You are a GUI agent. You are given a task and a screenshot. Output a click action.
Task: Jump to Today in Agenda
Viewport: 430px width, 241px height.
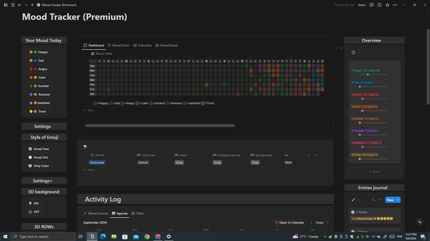(x=320, y=222)
